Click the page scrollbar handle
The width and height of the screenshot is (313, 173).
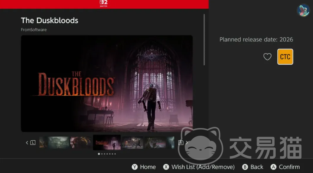point(204,40)
